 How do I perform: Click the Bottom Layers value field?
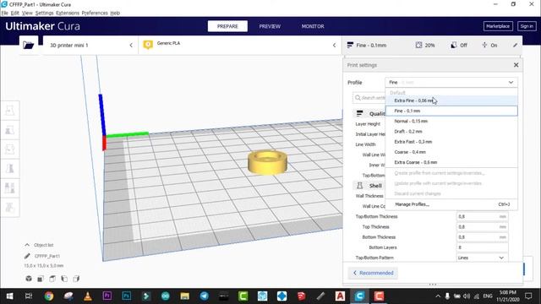(482, 247)
